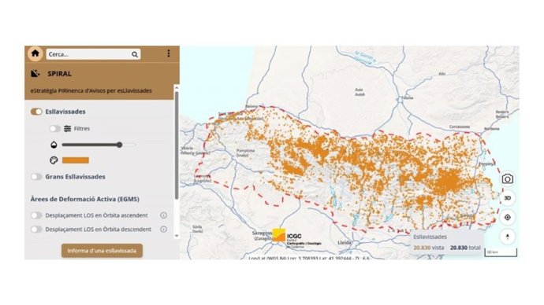Click the search magnifier icon
Screen dimensions: 544x305
(135, 54)
